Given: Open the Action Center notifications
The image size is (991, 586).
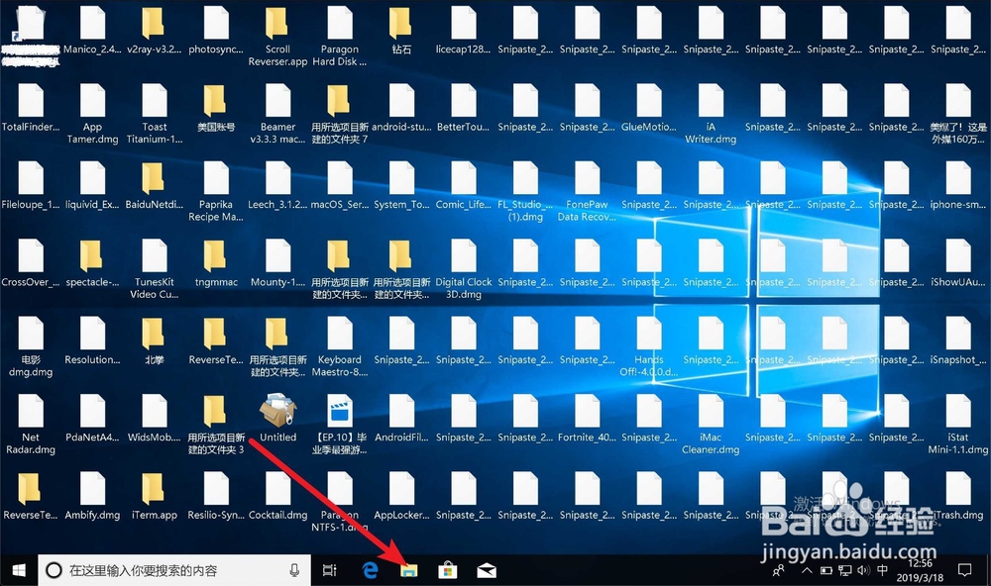Looking at the screenshot, I should tap(965, 571).
